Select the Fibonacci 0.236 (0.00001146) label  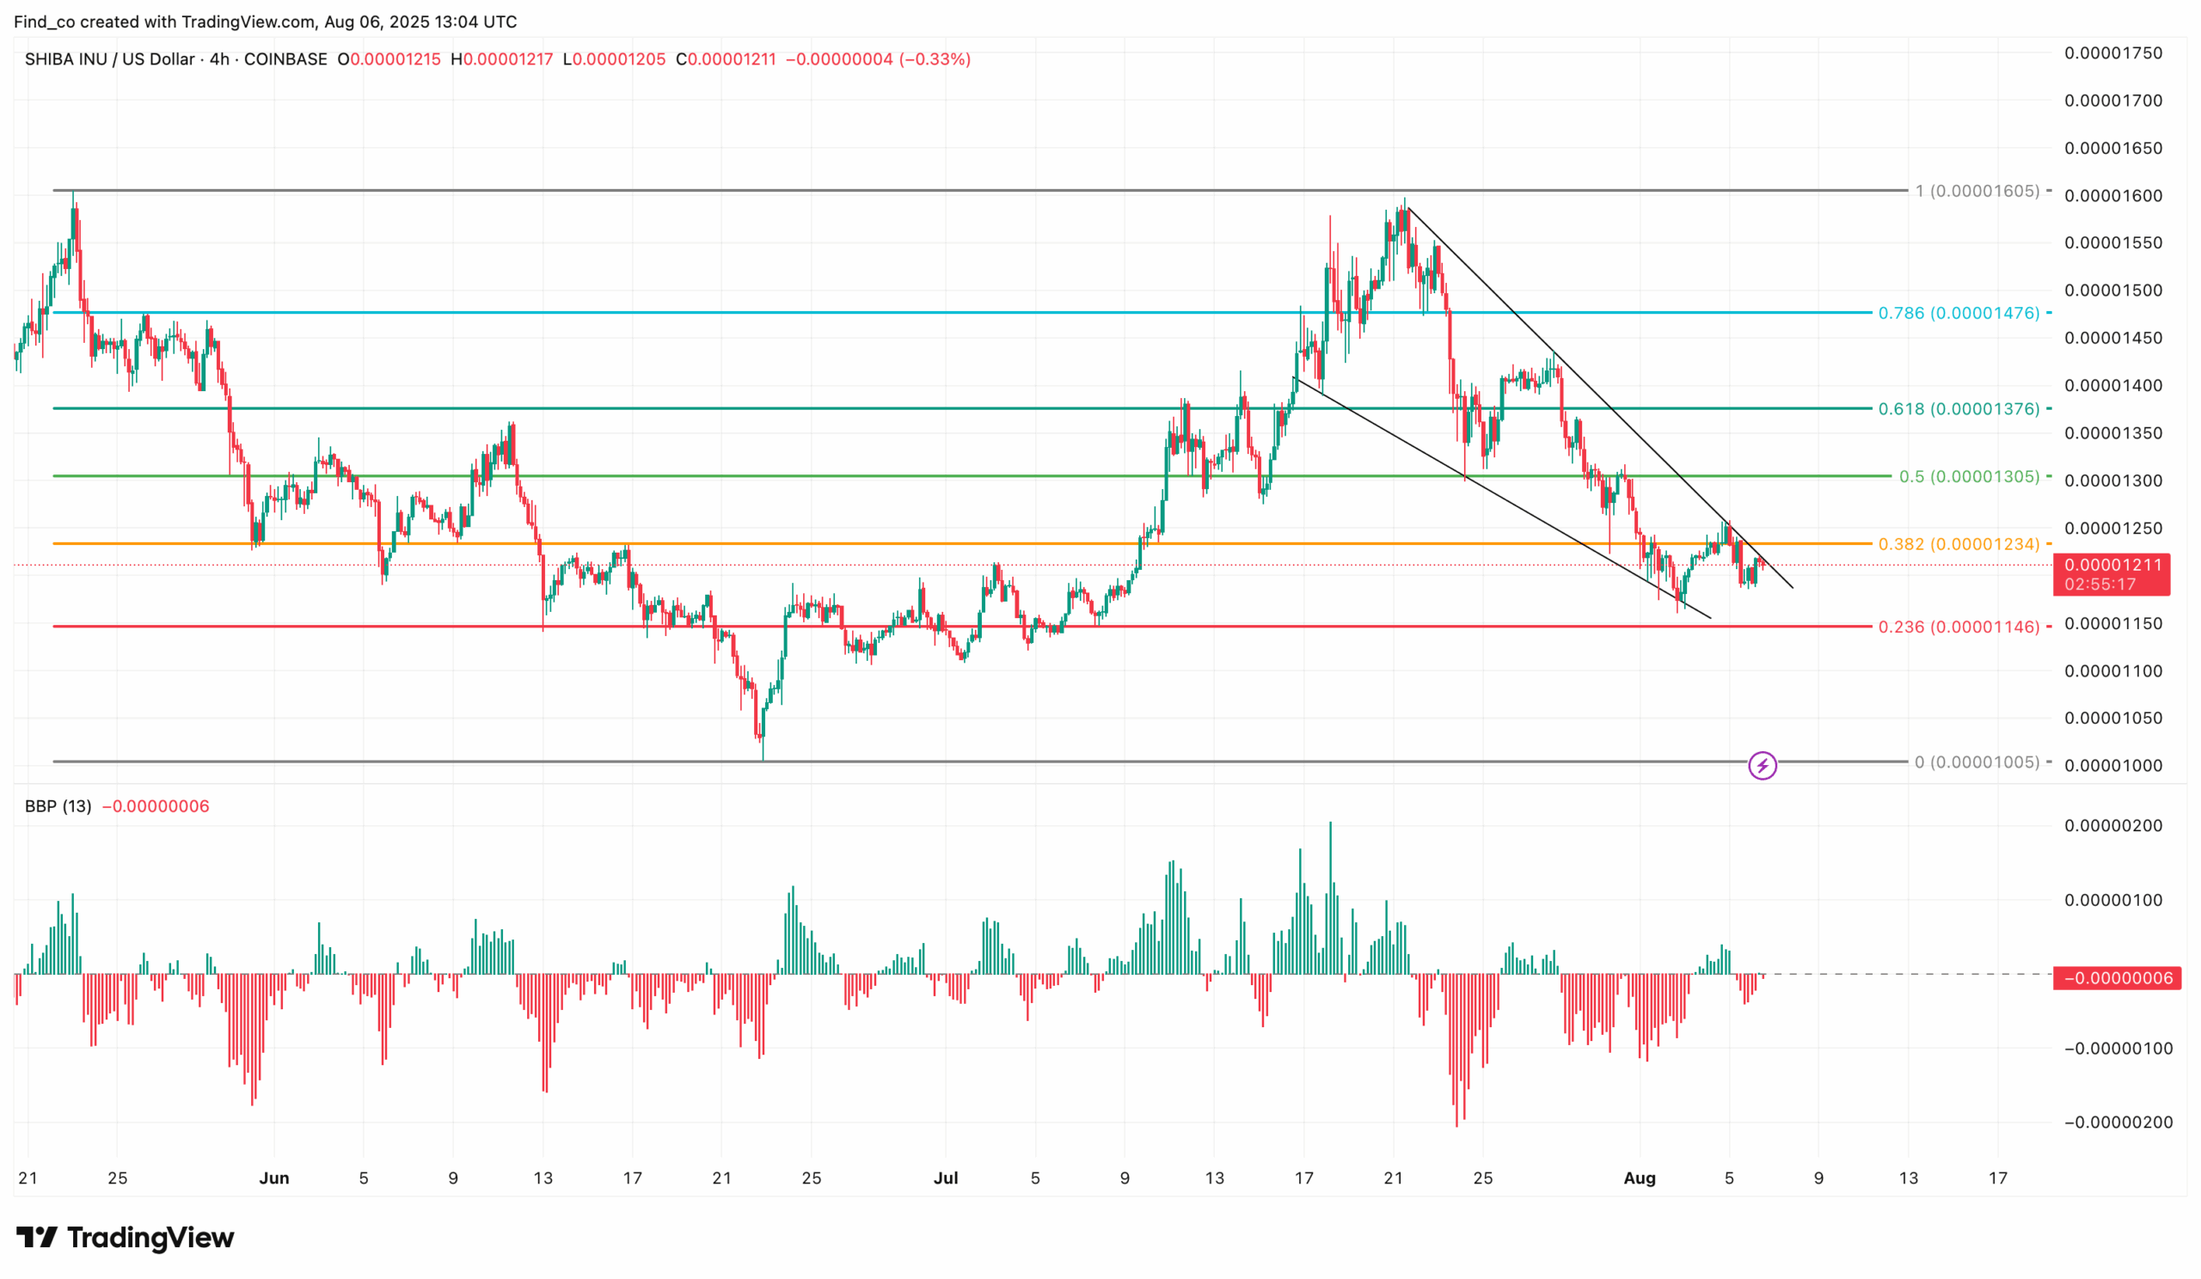click(x=1959, y=627)
